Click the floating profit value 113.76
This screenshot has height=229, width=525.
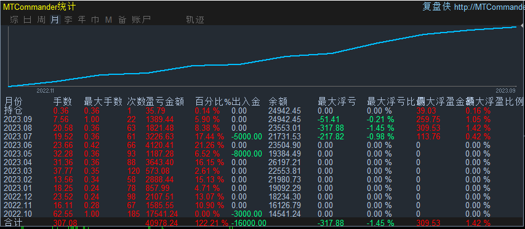pos(428,136)
